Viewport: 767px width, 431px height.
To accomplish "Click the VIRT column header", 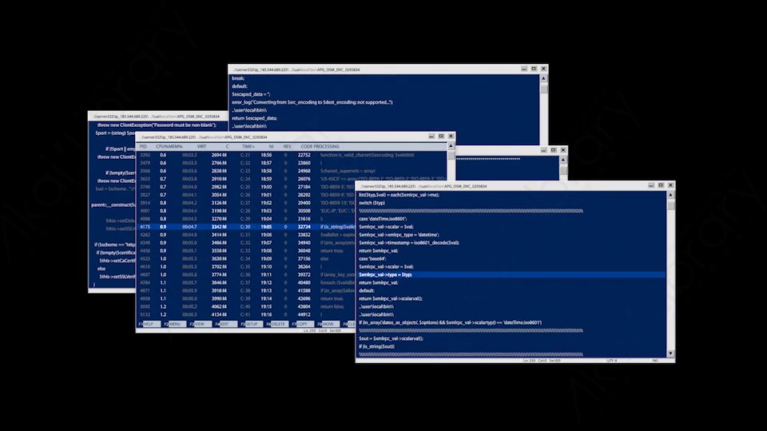I will [201, 147].
